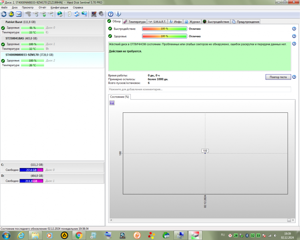This screenshot has height=240, width=300.
Task: Open the Конфигурация menu
Action: tap(59, 8)
